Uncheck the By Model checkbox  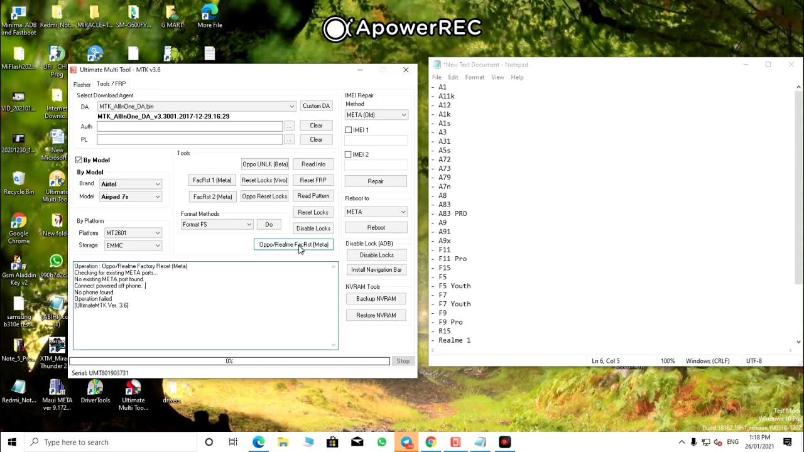[x=79, y=160]
